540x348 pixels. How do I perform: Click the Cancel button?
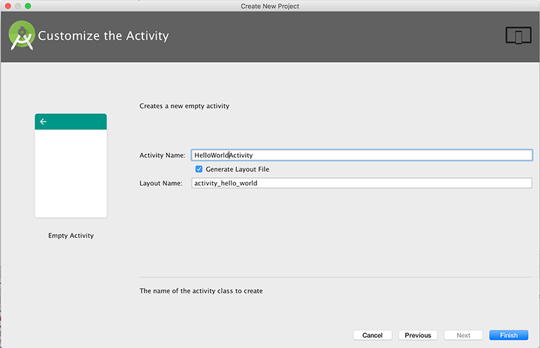point(373,335)
